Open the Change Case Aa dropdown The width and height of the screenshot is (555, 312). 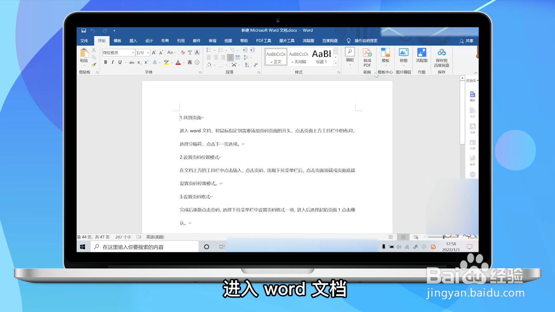tap(171, 52)
